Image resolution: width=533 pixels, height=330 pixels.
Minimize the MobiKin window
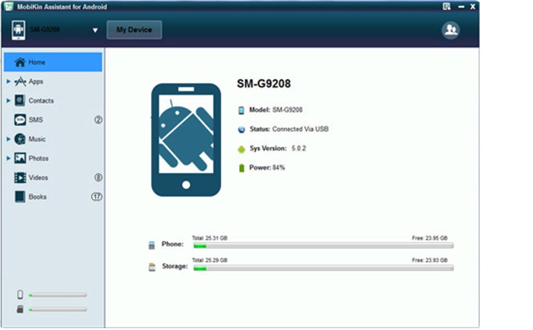tap(461, 6)
